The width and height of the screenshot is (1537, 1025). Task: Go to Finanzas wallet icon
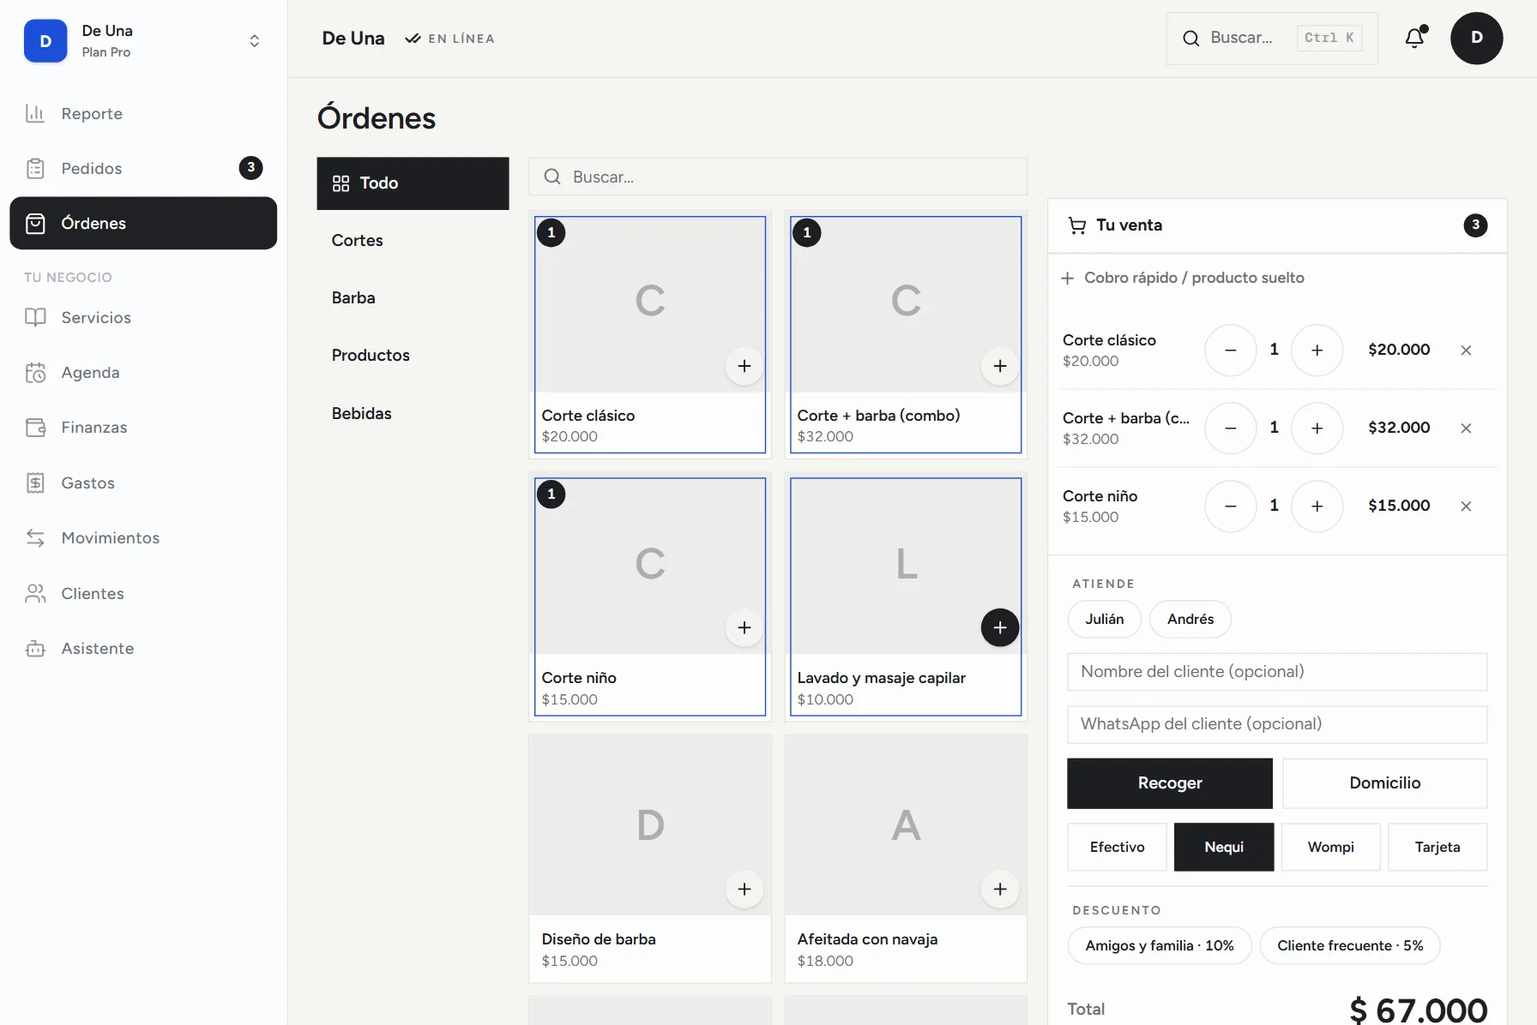click(35, 428)
